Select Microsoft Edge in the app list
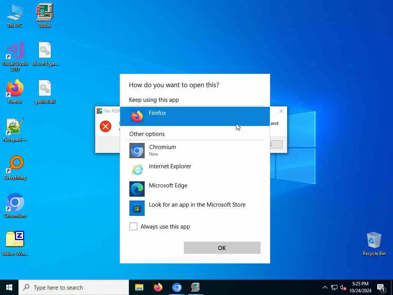Image resolution: width=393 pixels, height=295 pixels. coord(195,189)
